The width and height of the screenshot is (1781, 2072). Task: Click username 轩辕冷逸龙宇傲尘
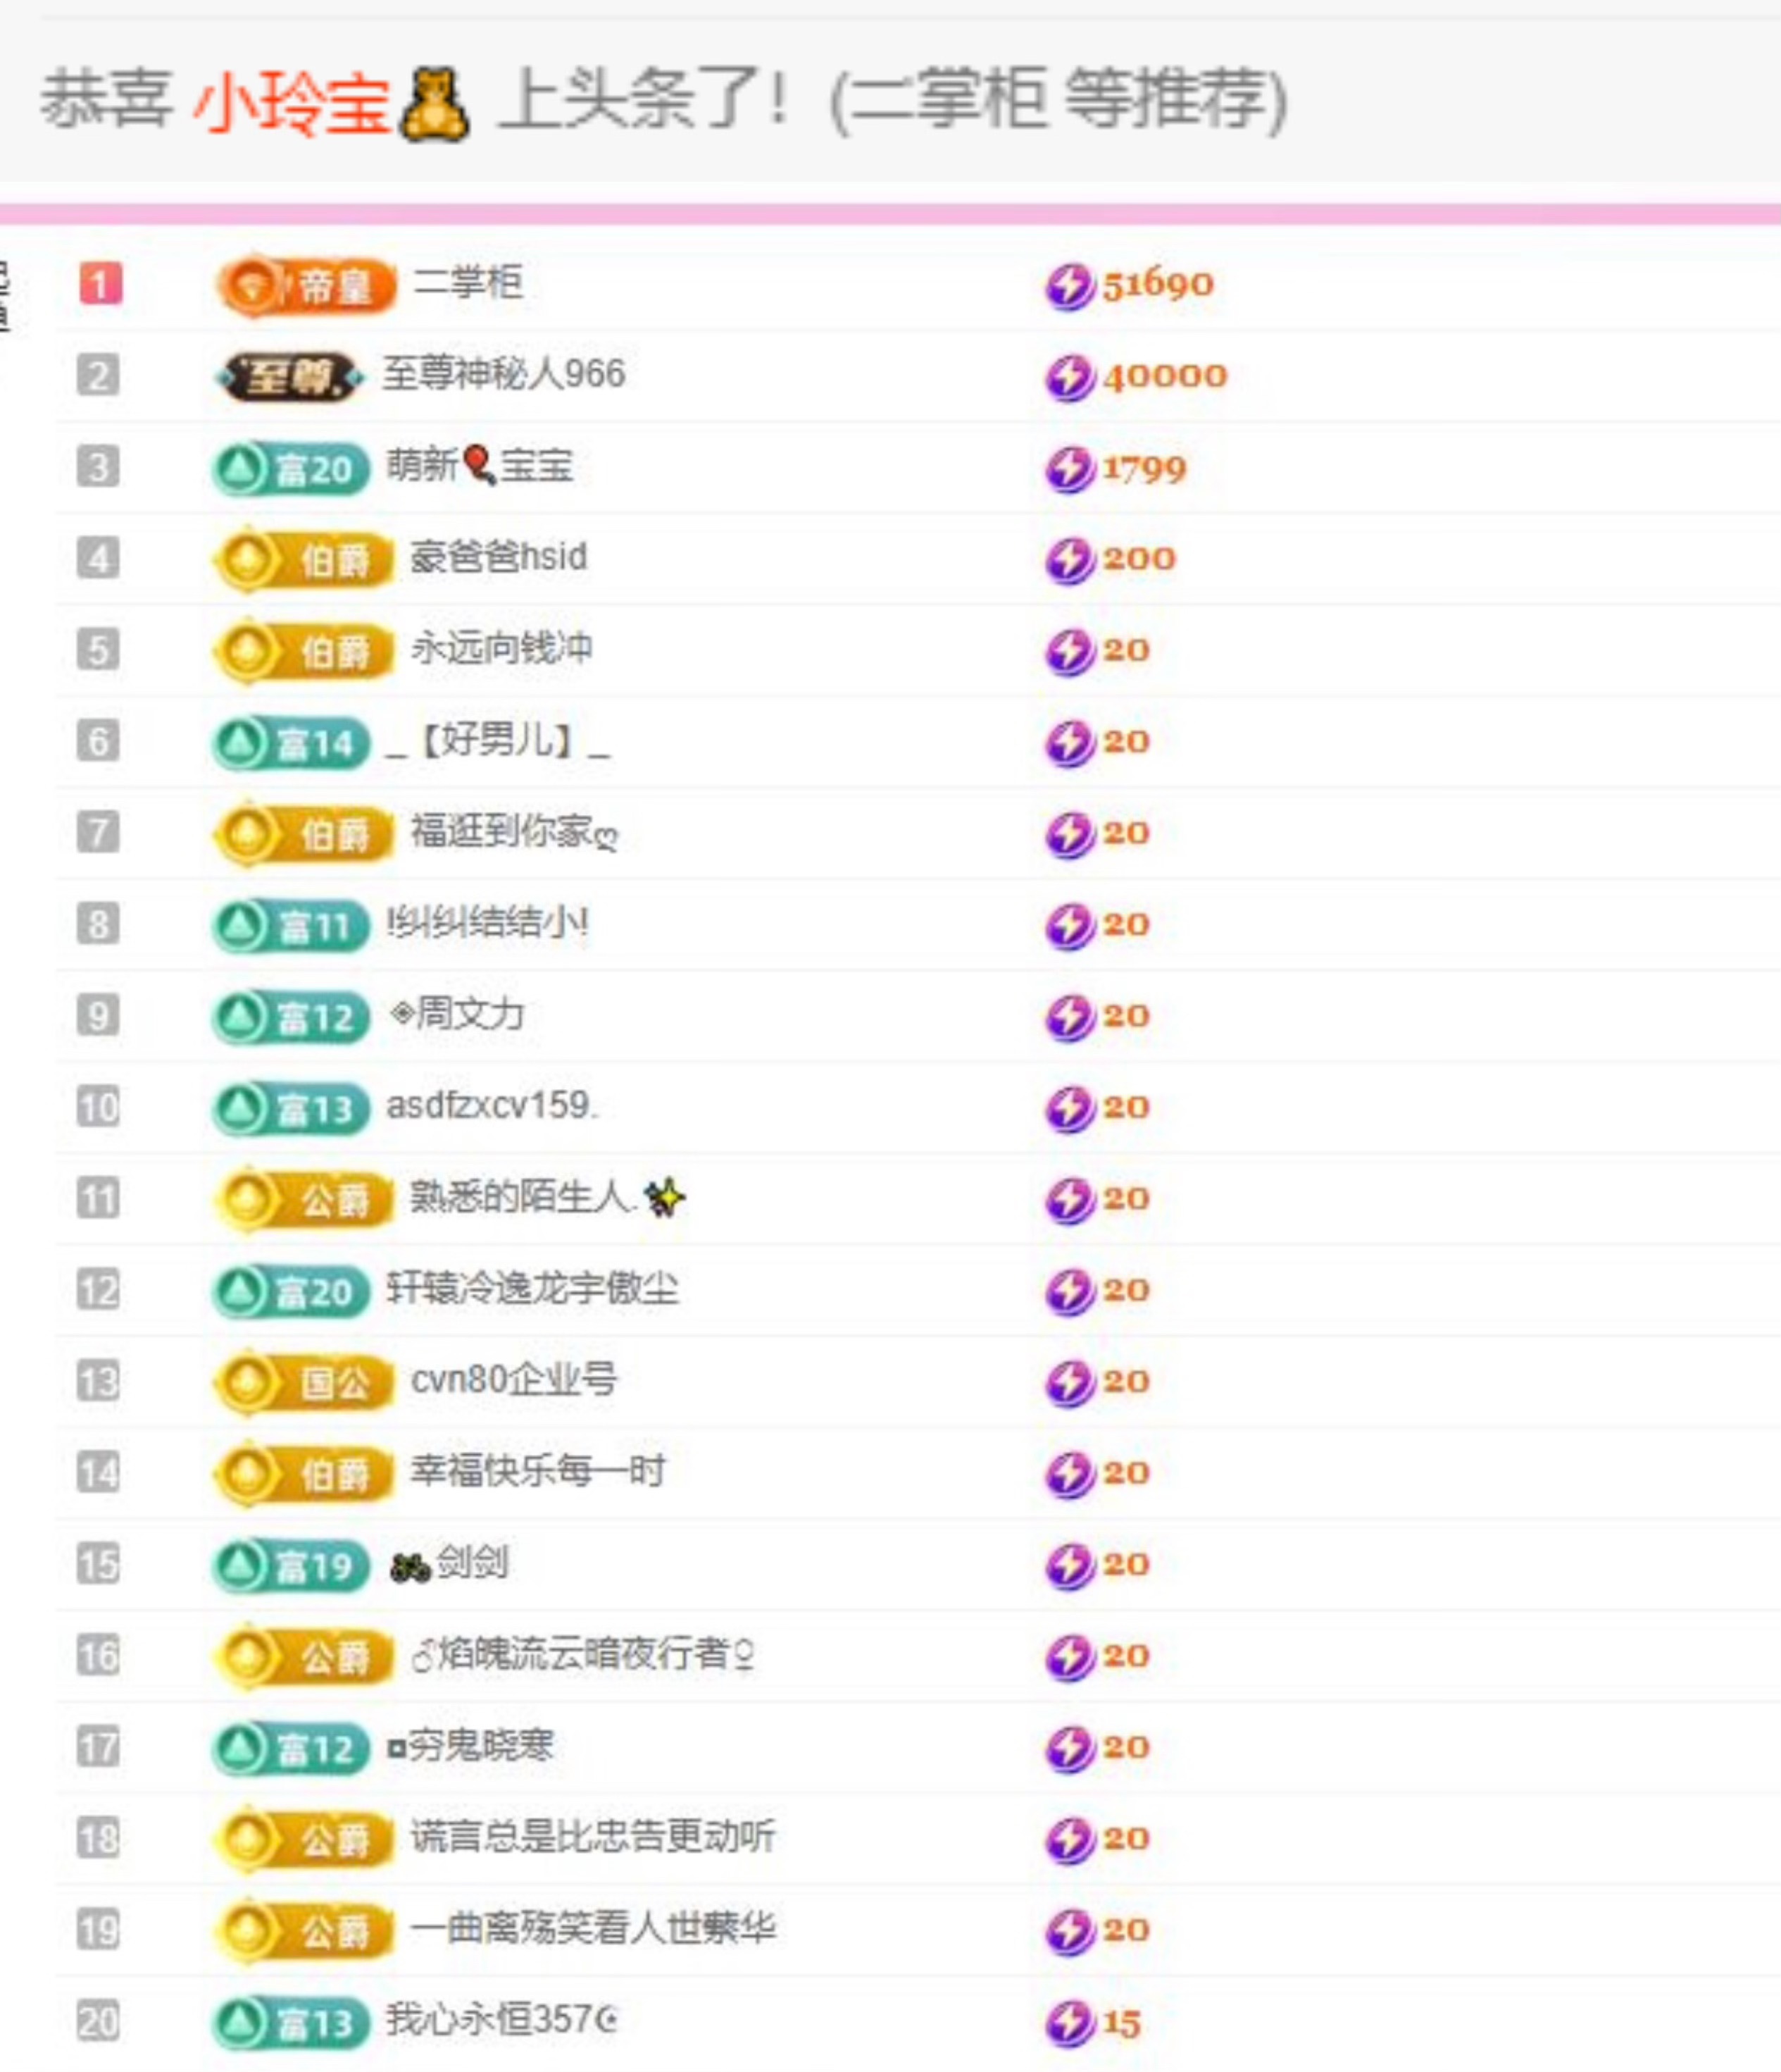tap(532, 1289)
